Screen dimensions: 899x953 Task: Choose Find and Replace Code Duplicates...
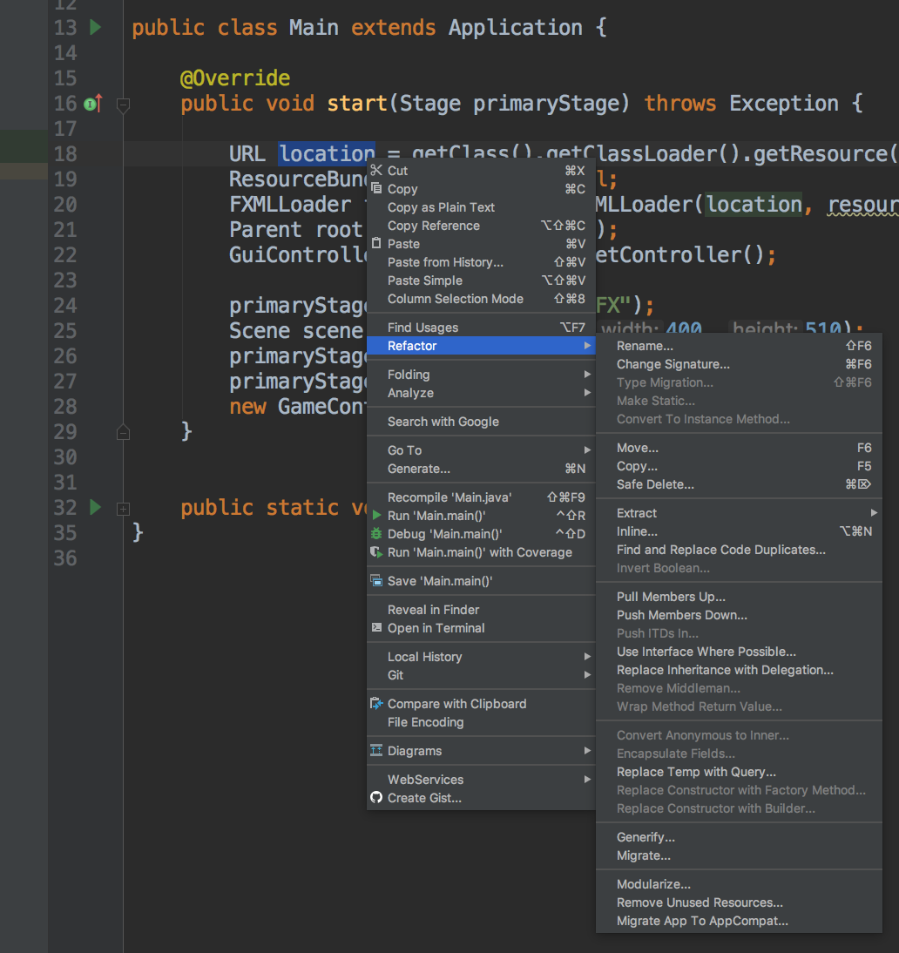(739, 549)
